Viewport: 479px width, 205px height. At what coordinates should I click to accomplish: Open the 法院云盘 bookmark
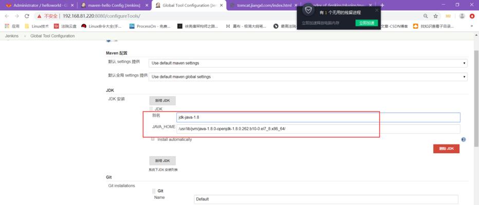point(65,26)
